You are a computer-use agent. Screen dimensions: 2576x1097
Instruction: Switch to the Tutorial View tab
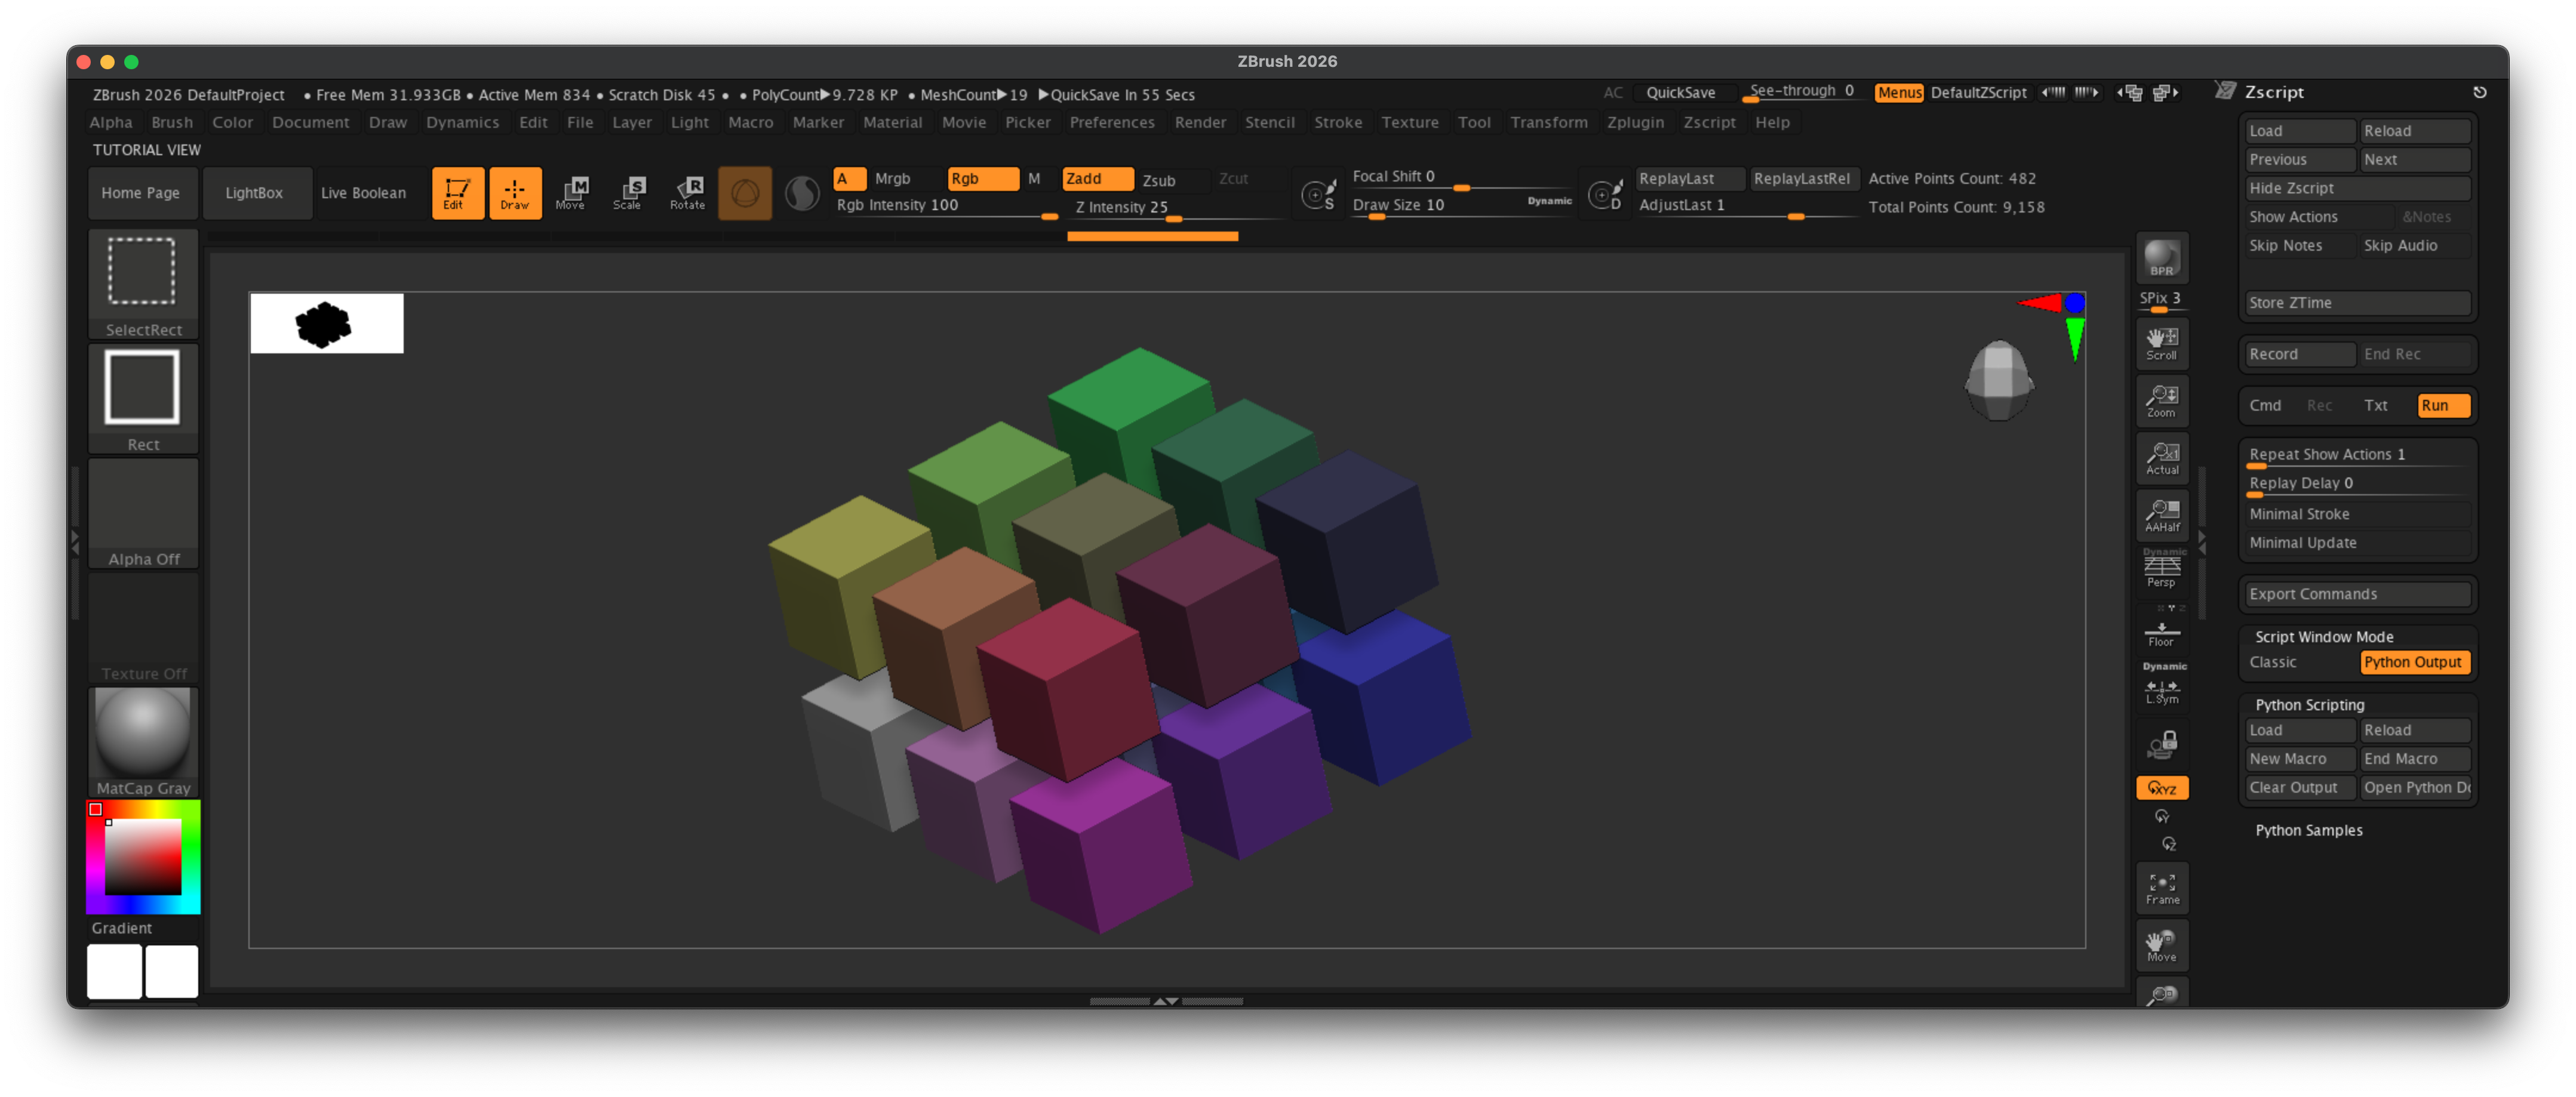pyautogui.click(x=146, y=150)
